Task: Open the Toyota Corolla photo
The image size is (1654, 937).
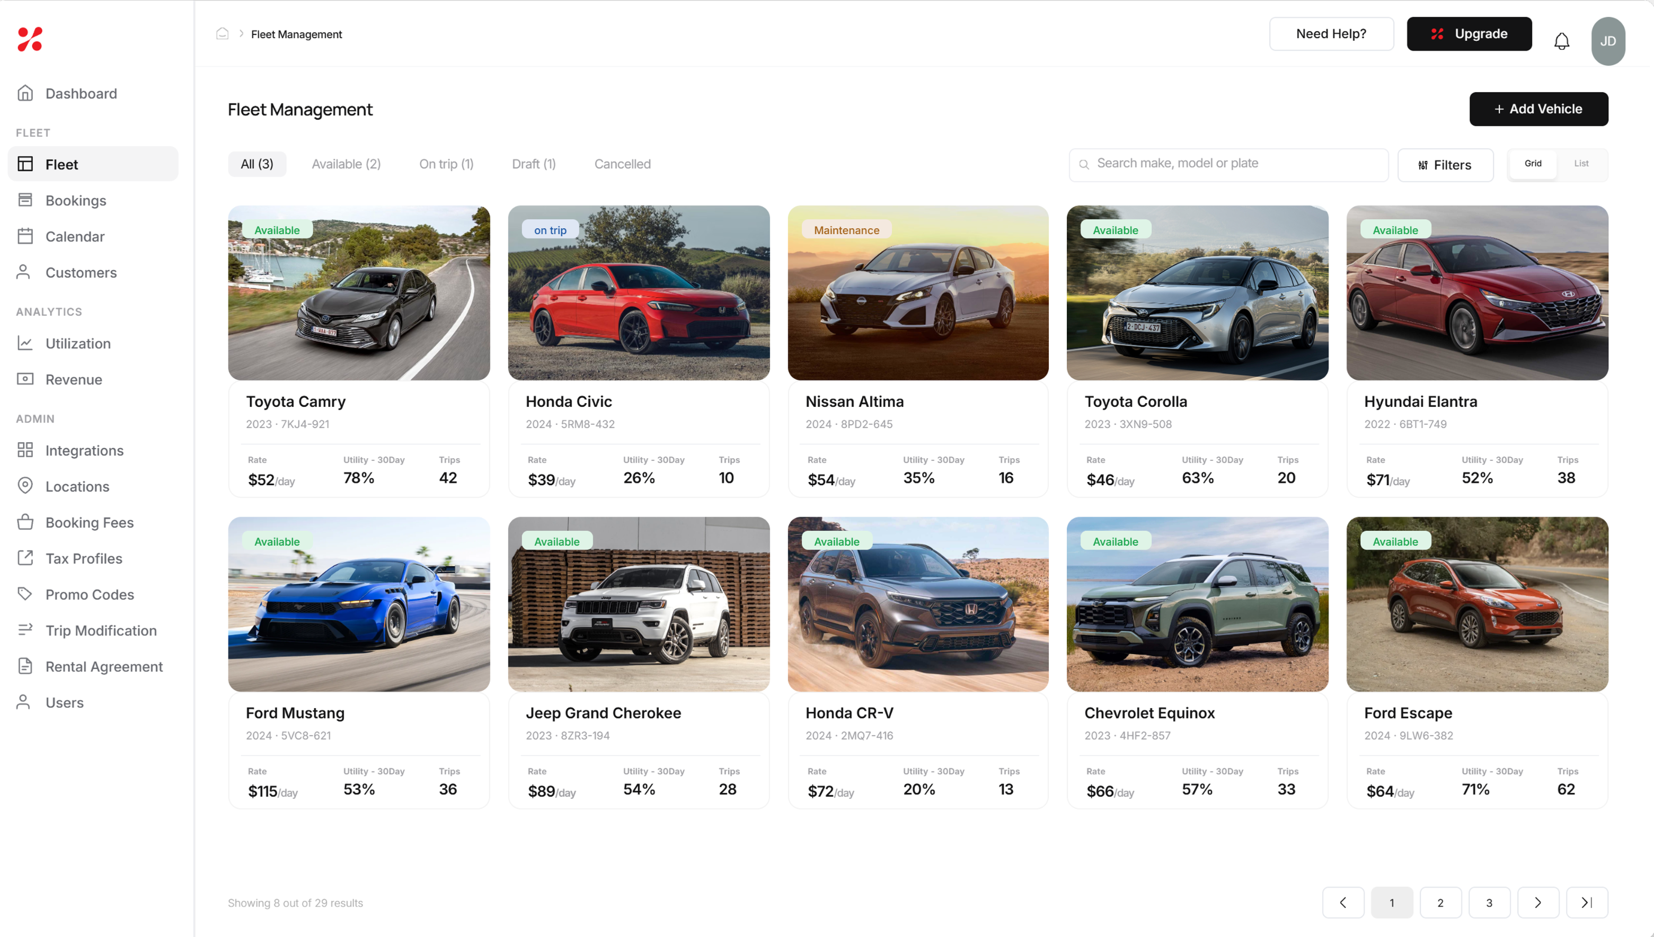Action: [x=1198, y=293]
